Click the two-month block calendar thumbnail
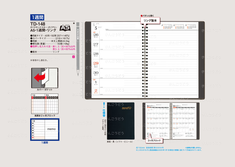235x167 pixels. (45, 104)
